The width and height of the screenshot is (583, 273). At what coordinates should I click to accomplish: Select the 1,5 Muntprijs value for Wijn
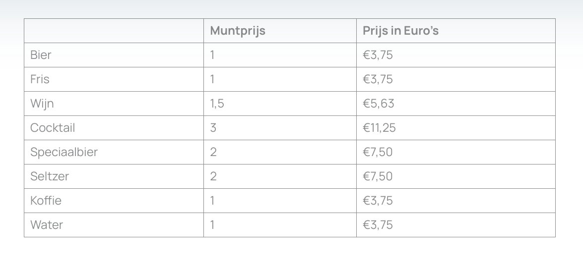pyautogui.click(x=217, y=104)
